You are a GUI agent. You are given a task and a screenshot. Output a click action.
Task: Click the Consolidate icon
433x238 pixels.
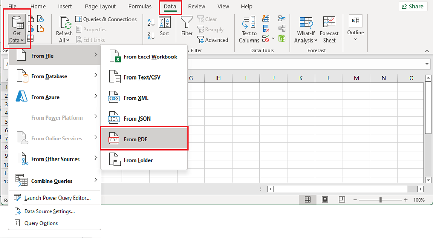pyautogui.click(x=282, y=19)
